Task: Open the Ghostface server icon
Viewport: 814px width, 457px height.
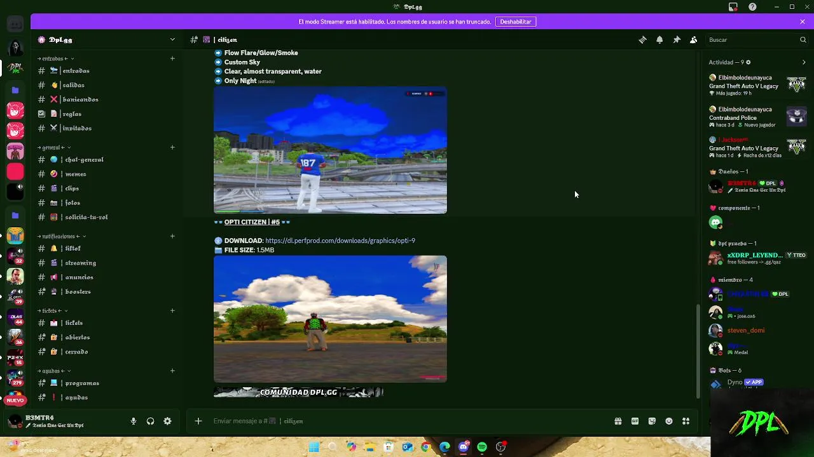Action: point(15,47)
